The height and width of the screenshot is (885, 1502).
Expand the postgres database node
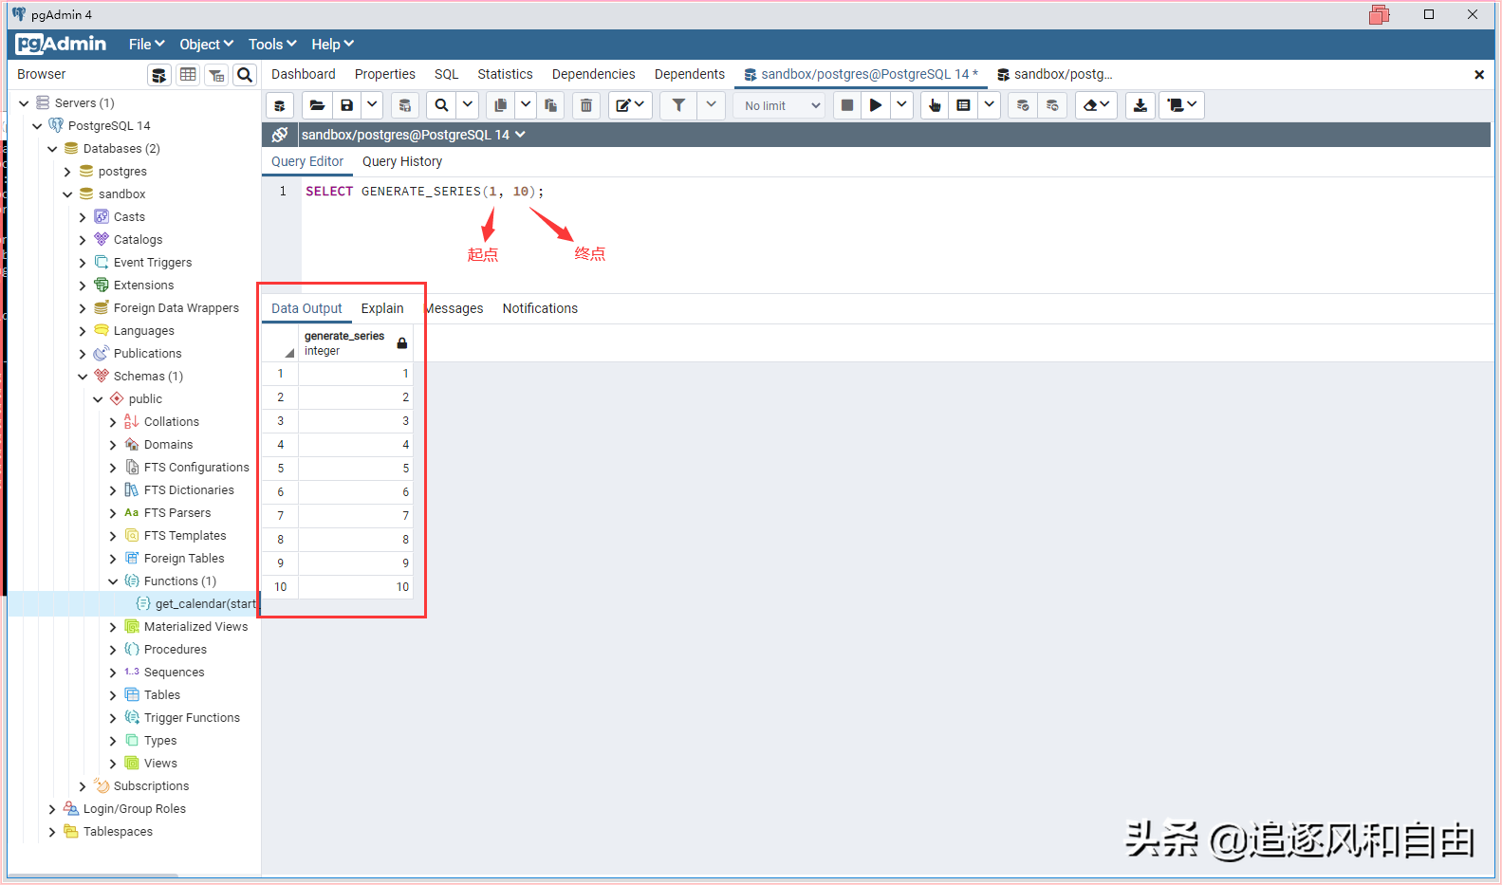click(67, 172)
